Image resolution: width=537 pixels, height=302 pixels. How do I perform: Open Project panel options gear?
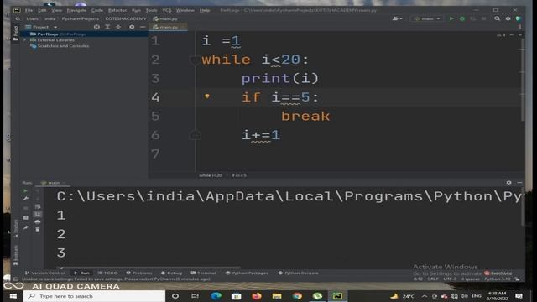click(132, 27)
